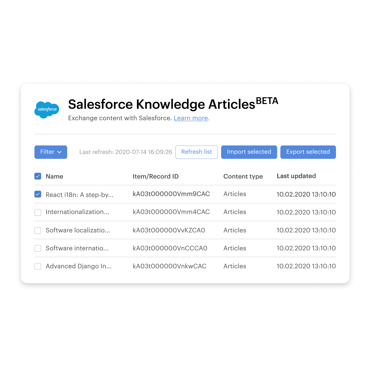Toggle the select-all checkbox beside Name
The width and height of the screenshot is (371, 371).
[38, 176]
